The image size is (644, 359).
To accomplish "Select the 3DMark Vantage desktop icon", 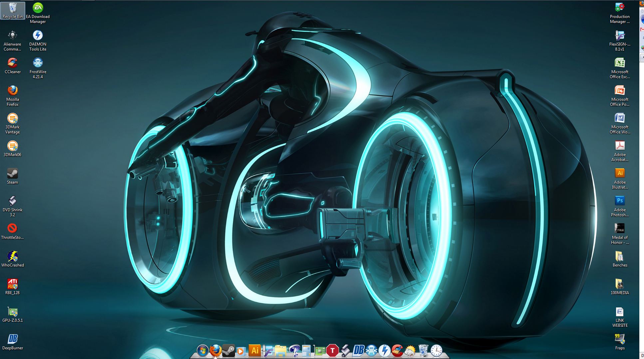I will tap(12, 123).
